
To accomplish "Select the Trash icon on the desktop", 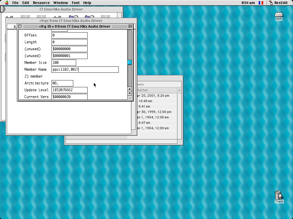I will [279, 197].
